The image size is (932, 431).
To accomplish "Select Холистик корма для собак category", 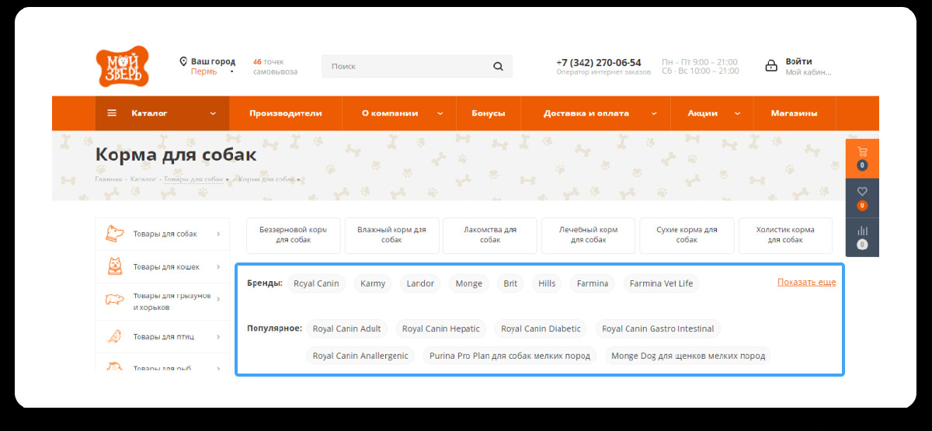I will (x=785, y=235).
